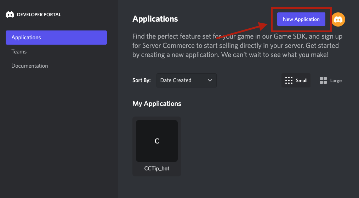
Task: Open the orange Discord user avatar
Action: (338, 19)
